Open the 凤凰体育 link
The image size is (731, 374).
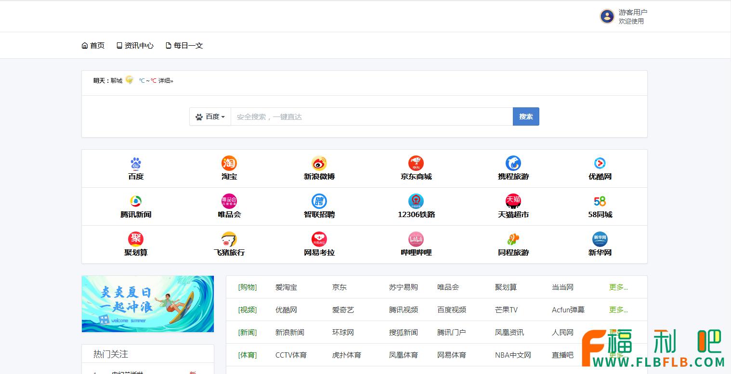pos(404,355)
